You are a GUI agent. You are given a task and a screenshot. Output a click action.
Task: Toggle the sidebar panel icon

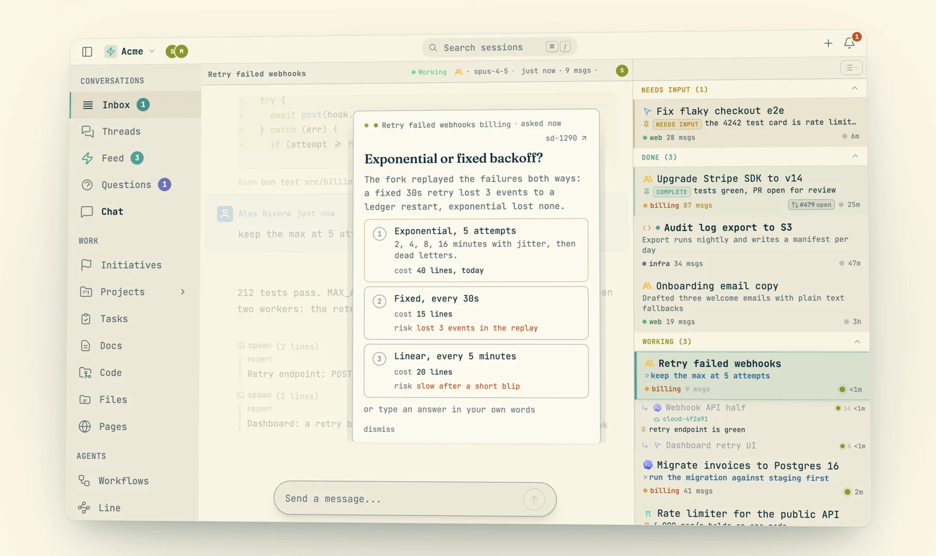87,51
